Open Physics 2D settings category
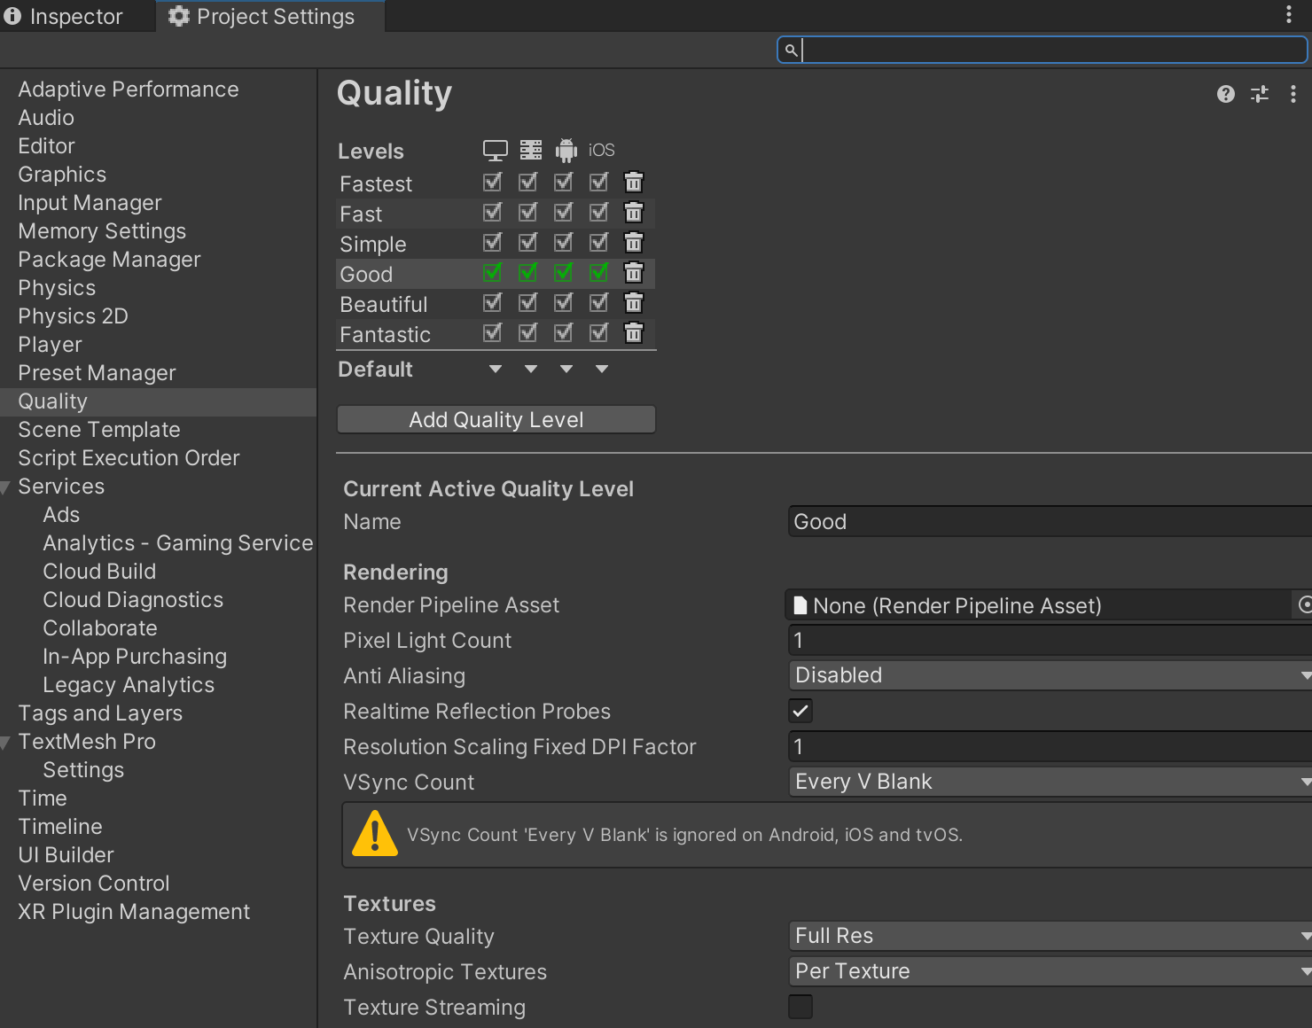The image size is (1312, 1028). tap(73, 316)
